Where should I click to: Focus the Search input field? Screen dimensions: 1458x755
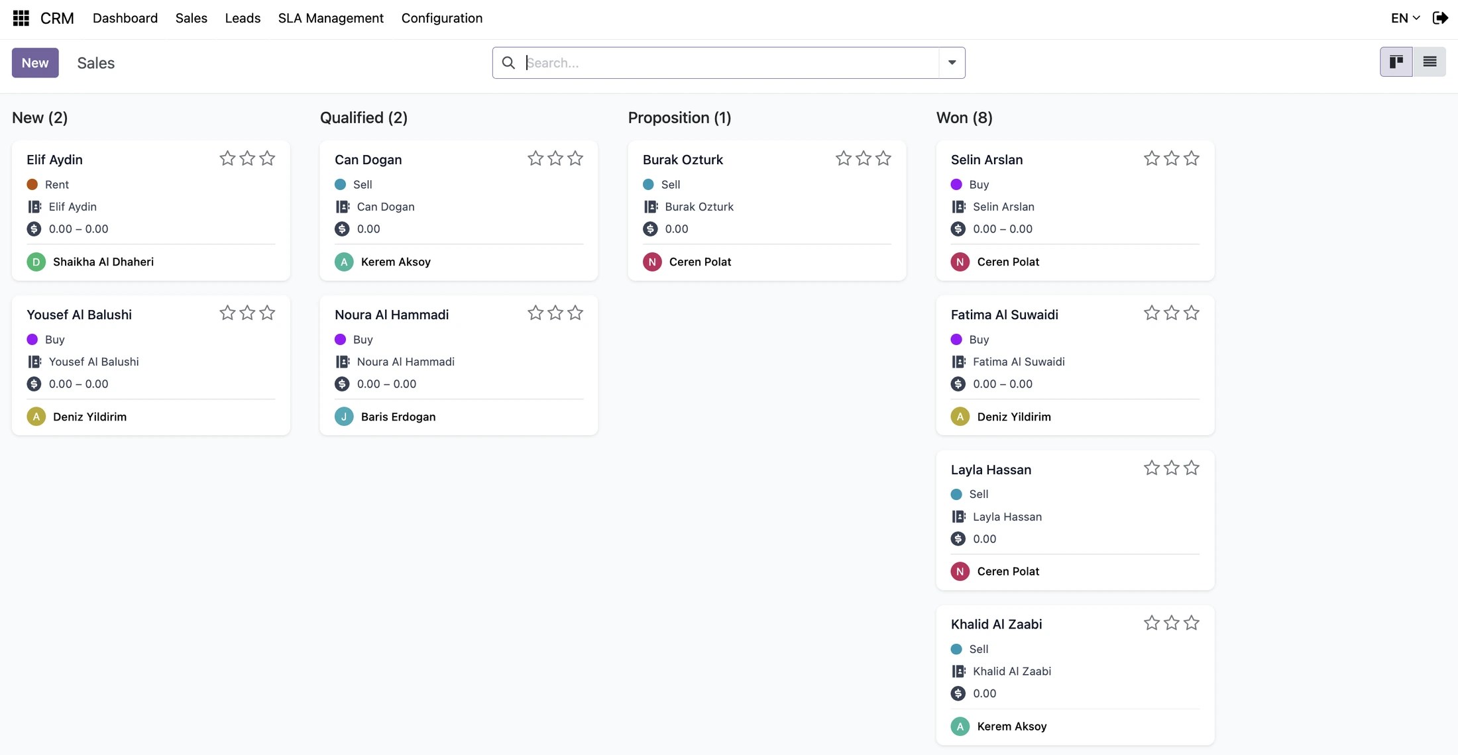pos(729,62)
